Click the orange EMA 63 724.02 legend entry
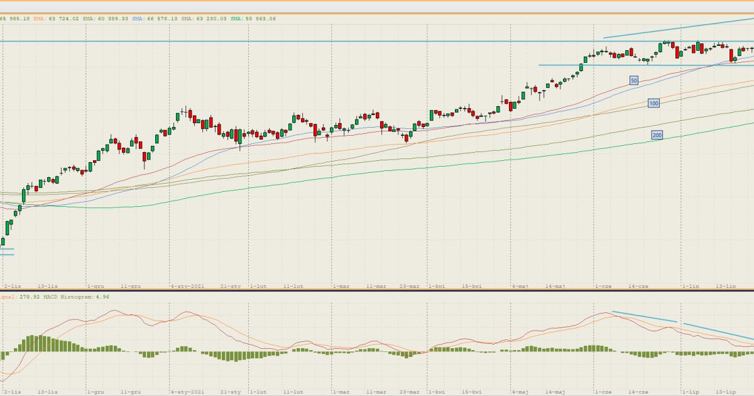The image size is (754, 396). tap(56, 19)
